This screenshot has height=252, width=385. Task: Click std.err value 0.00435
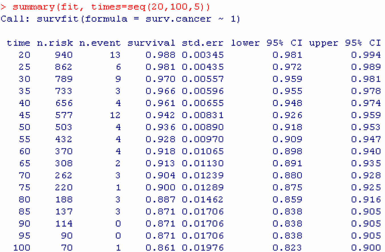(x=203, y=67)
